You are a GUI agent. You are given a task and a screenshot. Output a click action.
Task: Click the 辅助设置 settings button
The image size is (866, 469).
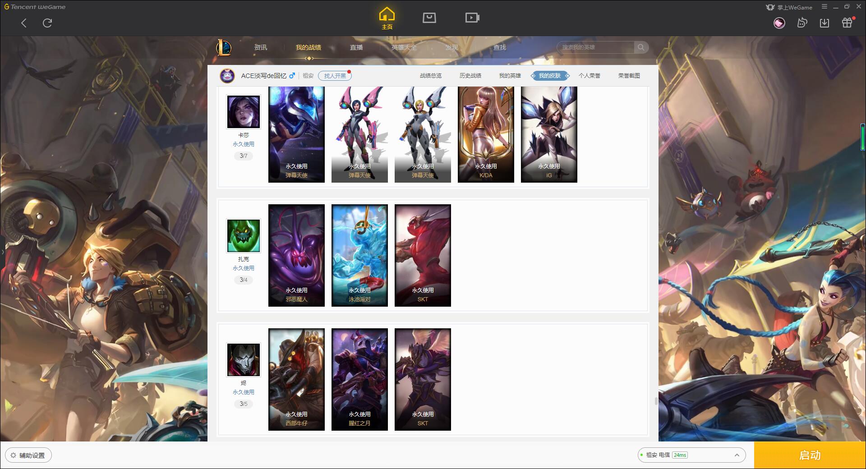28,455
